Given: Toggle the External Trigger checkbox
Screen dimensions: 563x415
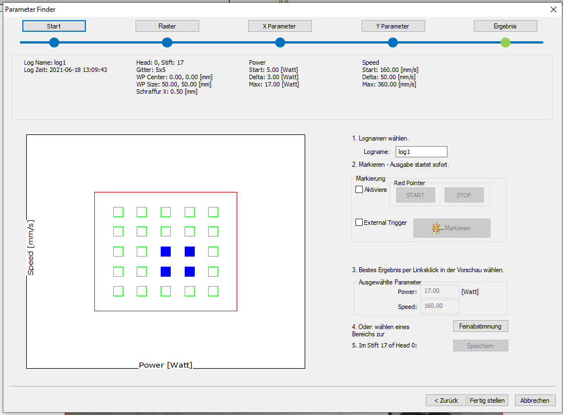Looking at the screenshot, I should pos(359,223).
